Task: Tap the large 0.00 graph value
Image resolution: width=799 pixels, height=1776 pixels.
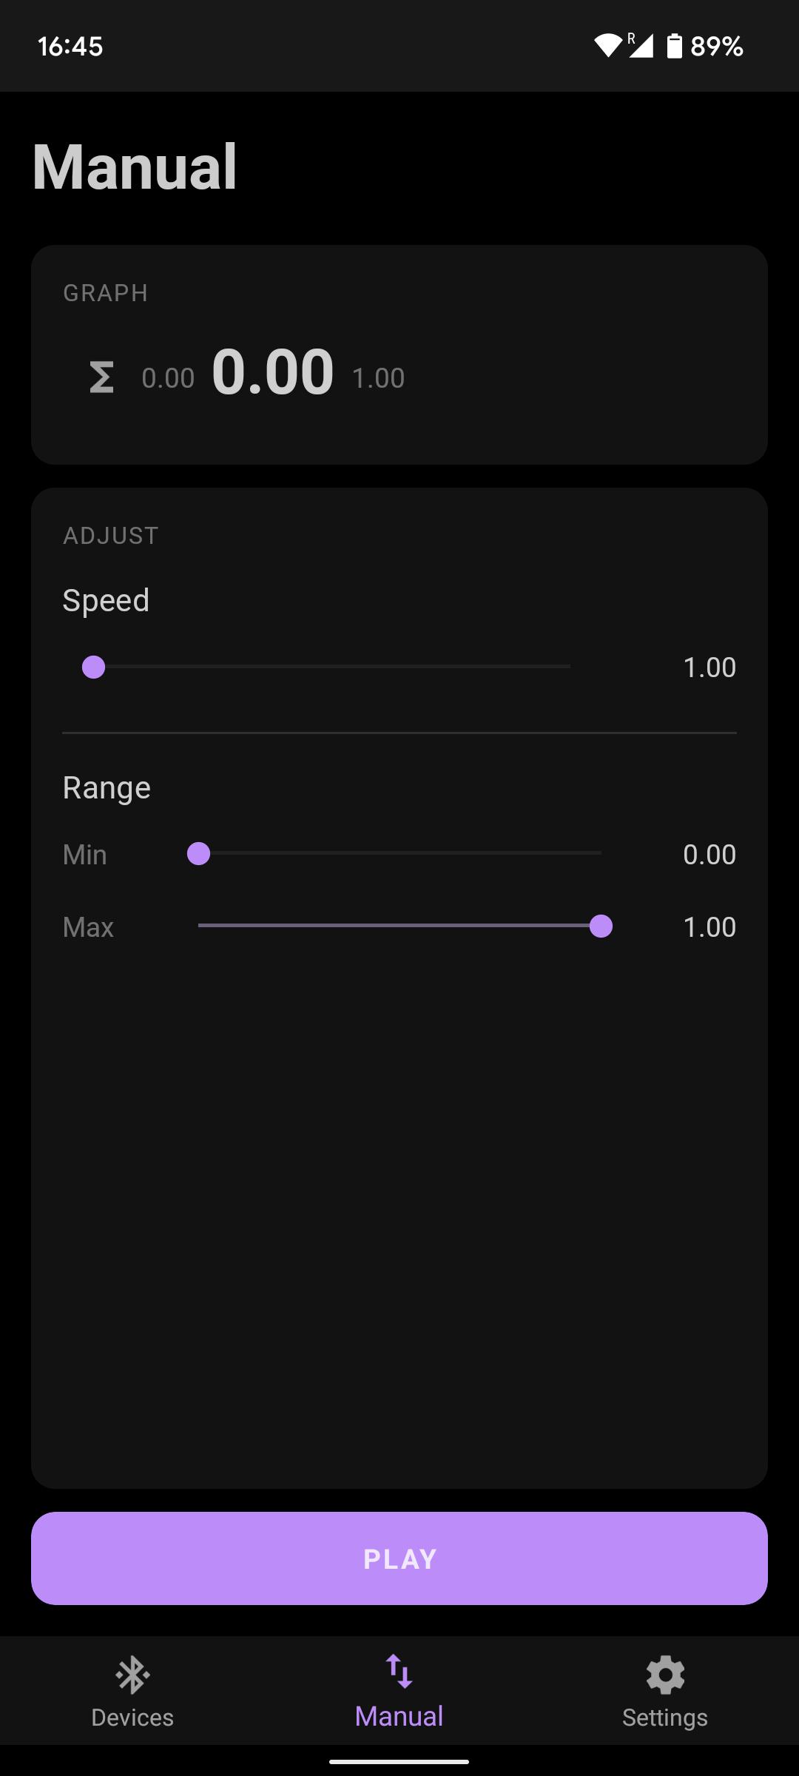Action: tap(273, 371)
